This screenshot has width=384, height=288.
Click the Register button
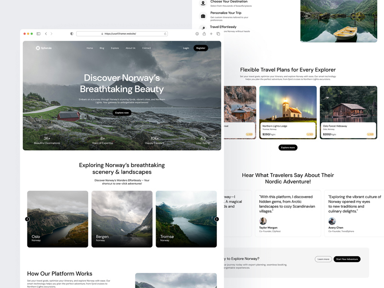[201, 48]
